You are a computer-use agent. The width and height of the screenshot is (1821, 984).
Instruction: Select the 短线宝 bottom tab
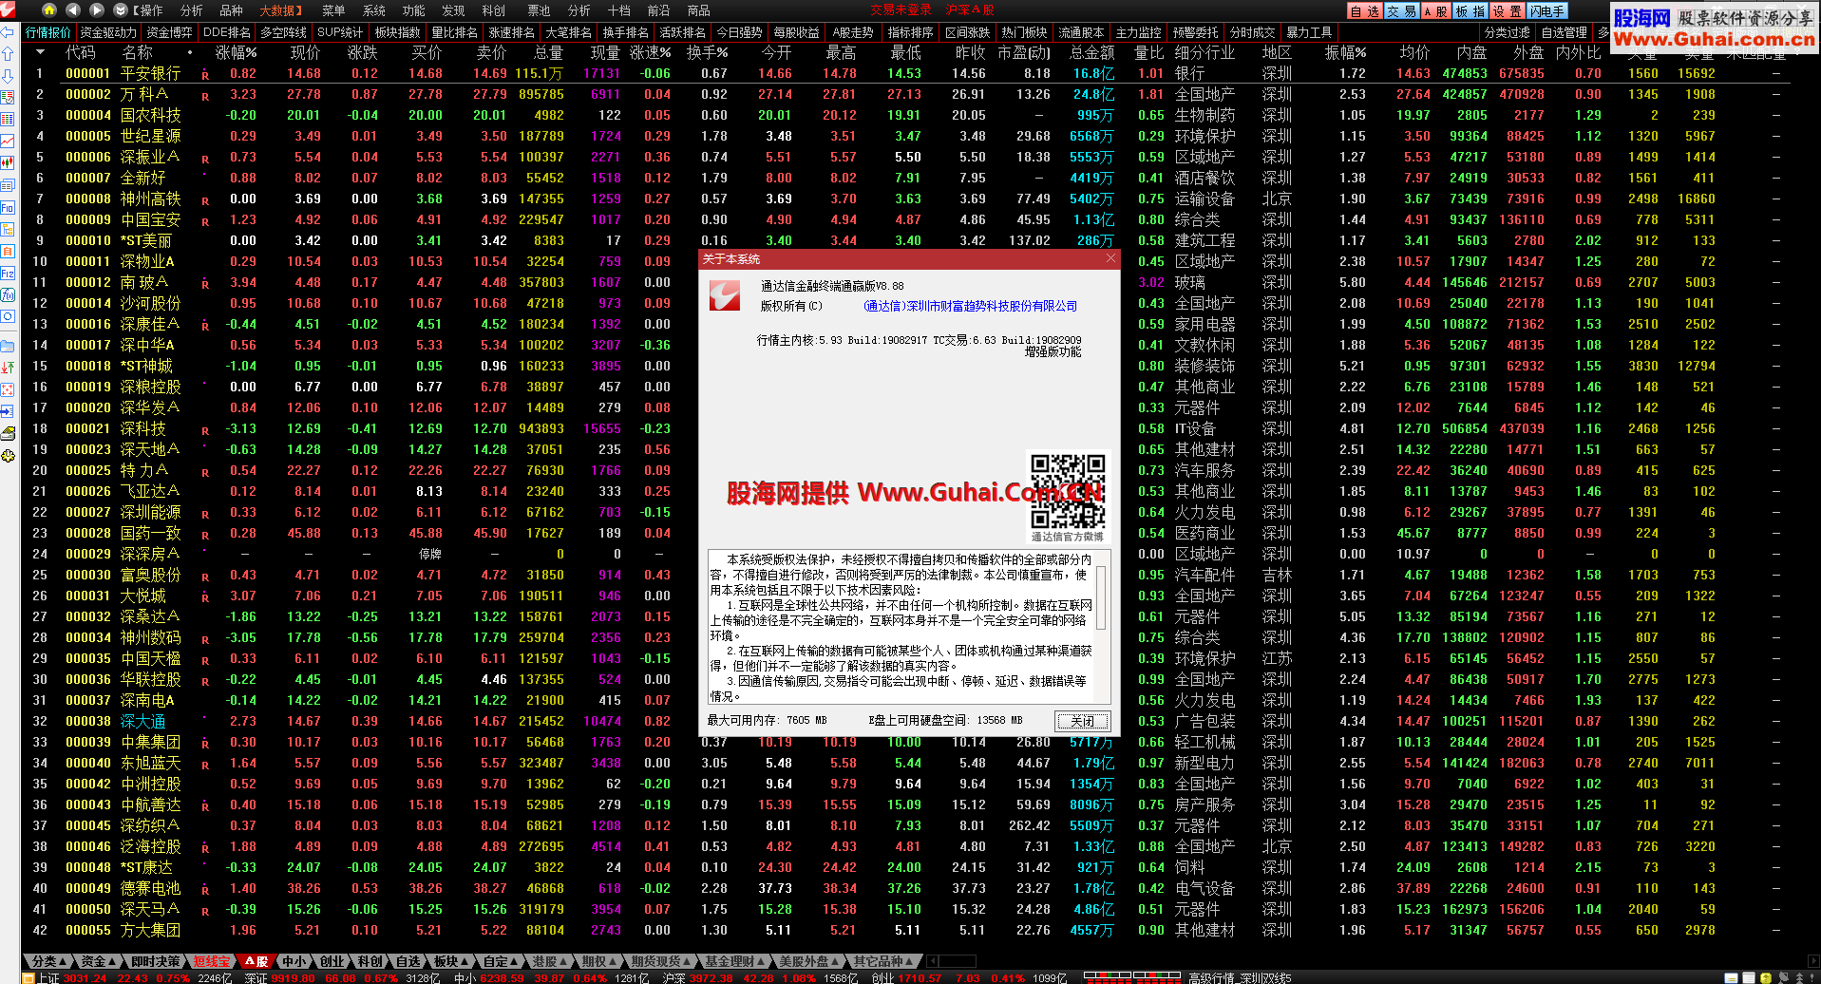pos(211,961)
